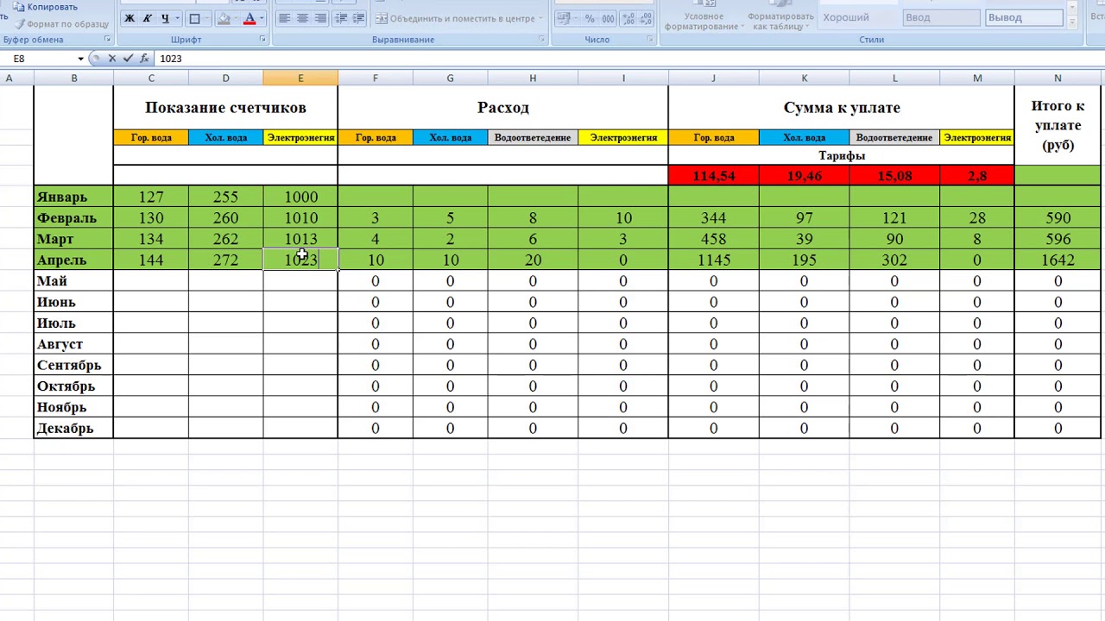Increase indent in cell
Image resolution: width=1105 pixels, height=621 pixels.
point(360,18)
